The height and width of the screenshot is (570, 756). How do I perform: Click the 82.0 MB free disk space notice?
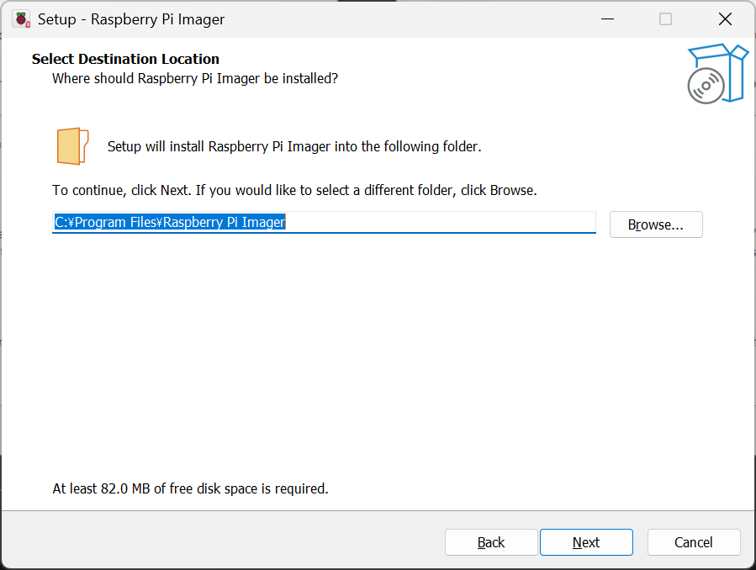[x=190, y=488]
